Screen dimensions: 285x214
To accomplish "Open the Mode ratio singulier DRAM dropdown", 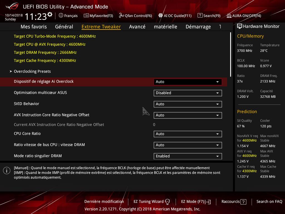I will [x=188, y=156].
